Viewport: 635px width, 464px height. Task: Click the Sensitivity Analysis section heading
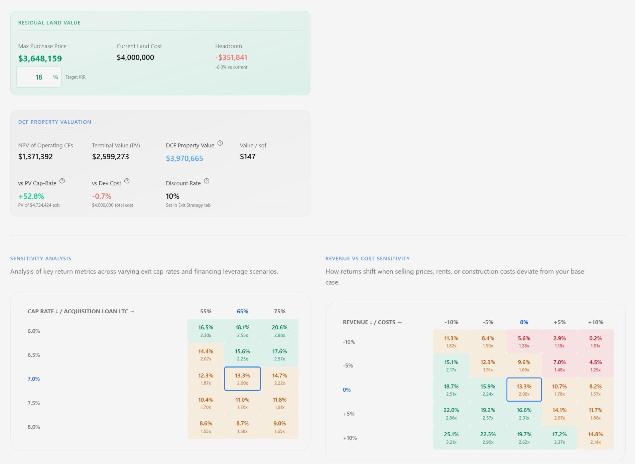40,259
